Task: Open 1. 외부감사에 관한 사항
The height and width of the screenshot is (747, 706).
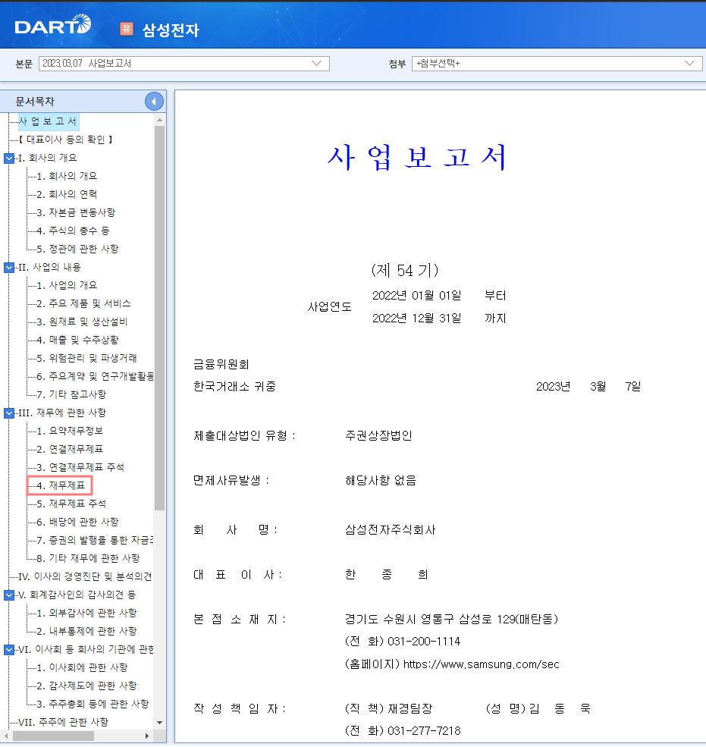Action: click(x=86, y=613)
